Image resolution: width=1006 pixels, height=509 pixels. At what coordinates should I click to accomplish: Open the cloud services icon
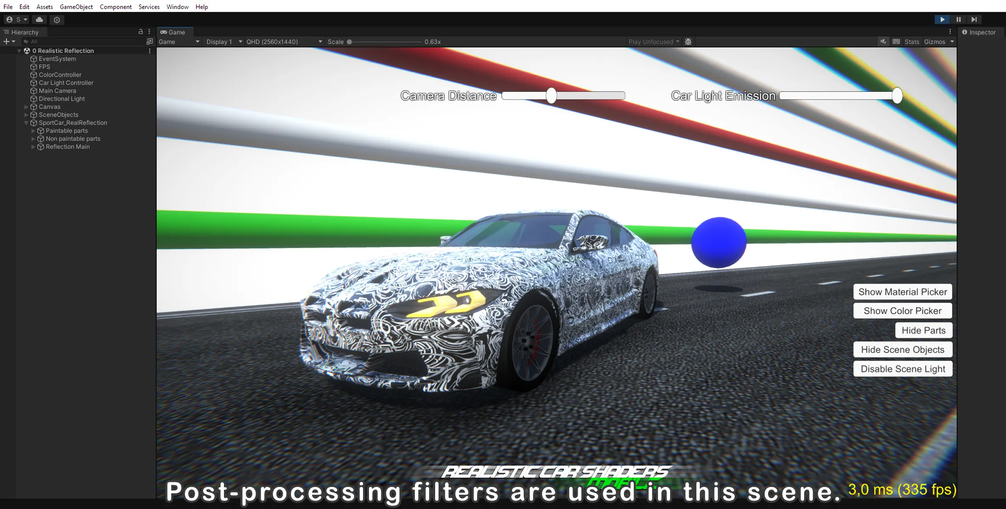point(39,20)
